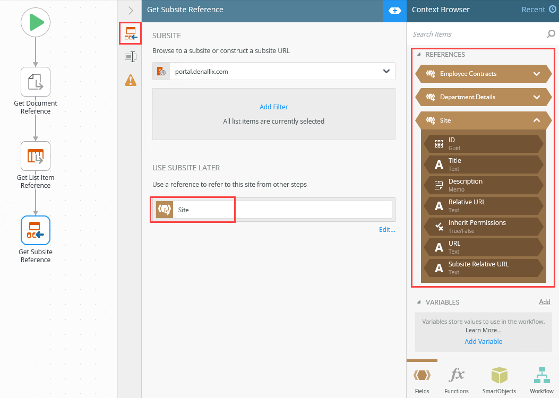Switch to the SmartObjects tab

(499, 379)
